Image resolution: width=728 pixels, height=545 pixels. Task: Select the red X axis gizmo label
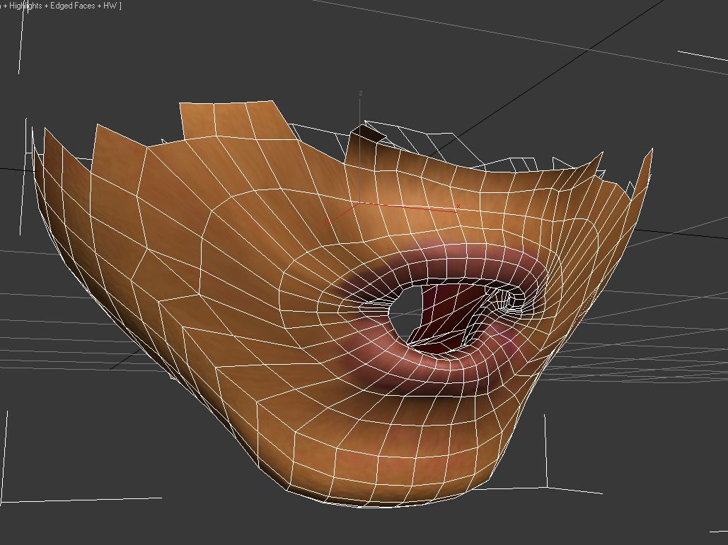pyautogui.click(x=458, y=206)
